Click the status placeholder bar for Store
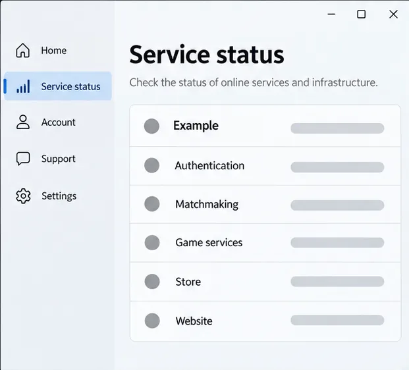The height and width of the screenshot is (370, 409). [337, 282]
